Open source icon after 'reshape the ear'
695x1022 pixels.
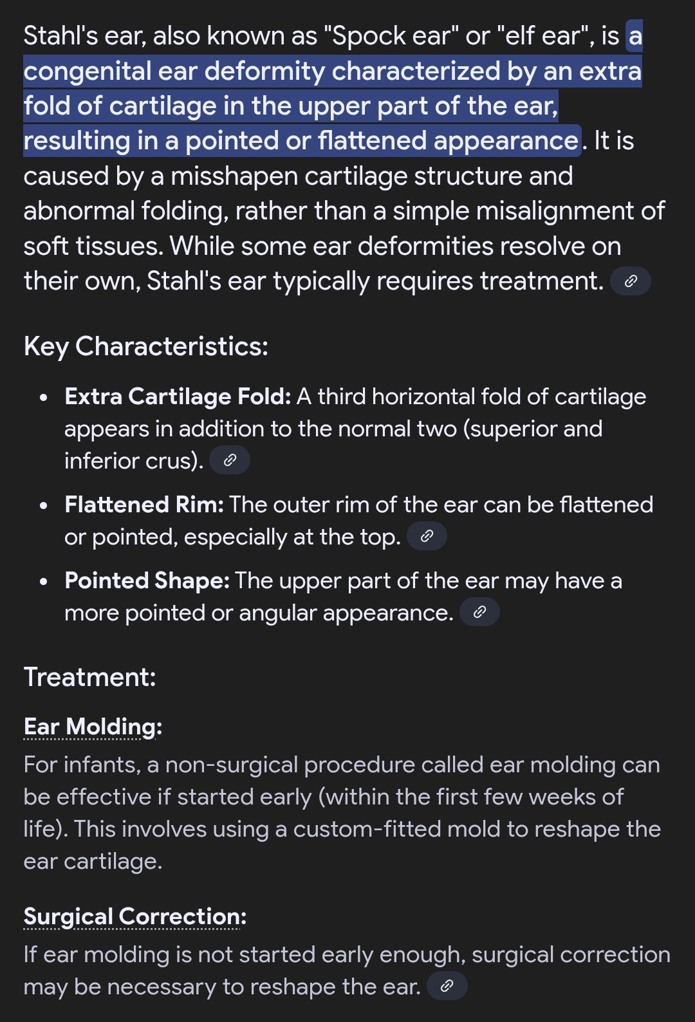tap(447, 985)
